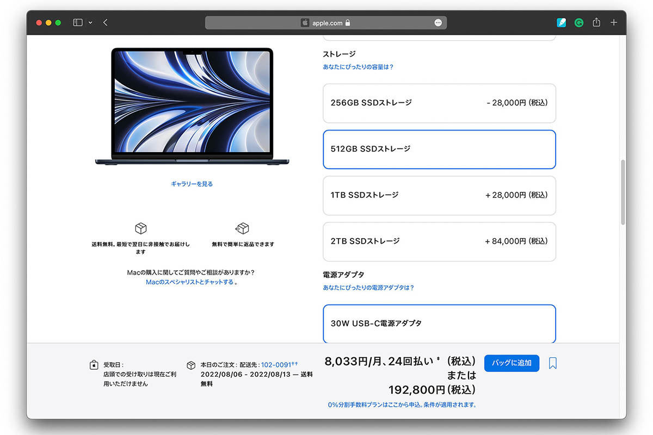Click the blue notes extension icon
The image size is (653, 435).
(562, 23)
